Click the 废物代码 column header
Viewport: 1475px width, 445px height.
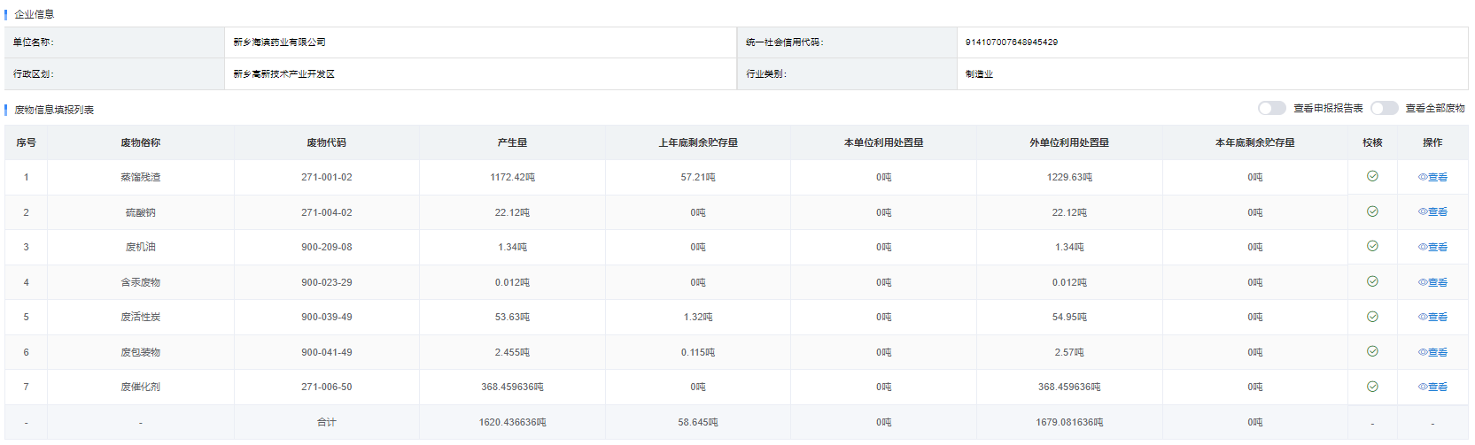coord(326,142)
